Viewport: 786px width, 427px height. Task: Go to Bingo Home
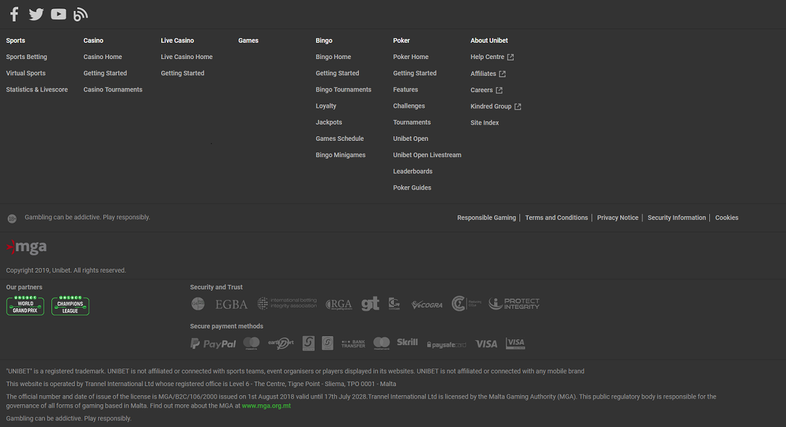(334, 57)
